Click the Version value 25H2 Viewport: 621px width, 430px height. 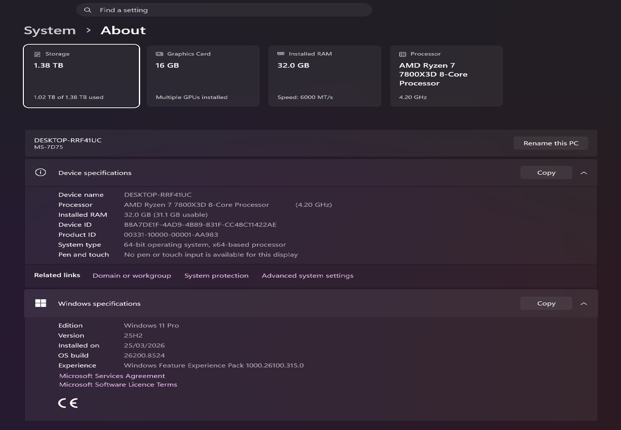pos(133,335)
